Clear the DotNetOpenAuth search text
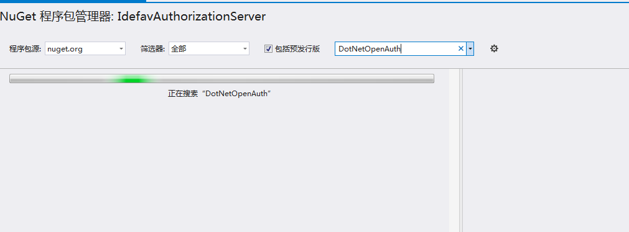This screenshot has height=232, width=629. click(461, 49)
